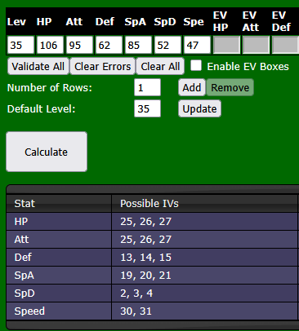The width and height of the screenshot is (299, 331).
Task: Click Clear All button
Action: coord(160,66)
